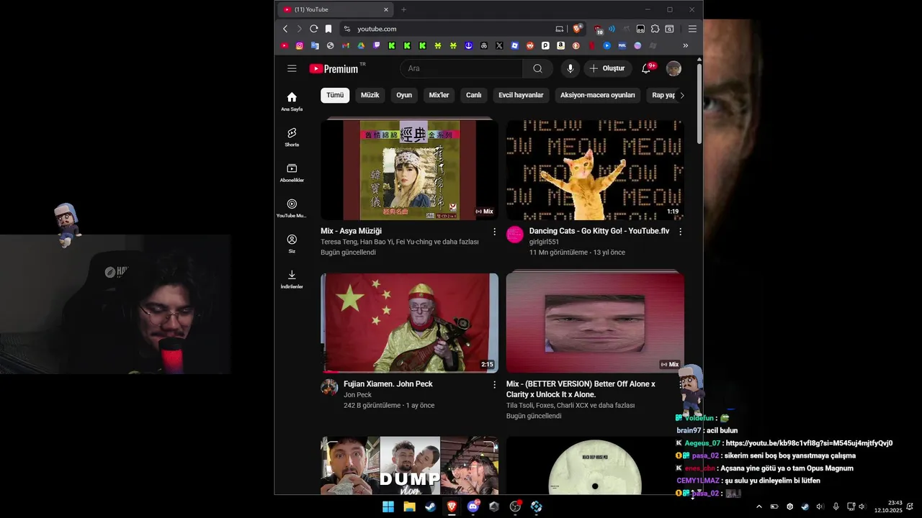The image size is (922, 518).
Task: Open Dancing Cats - Go Kitty Go title
Action: click(599, 231)
